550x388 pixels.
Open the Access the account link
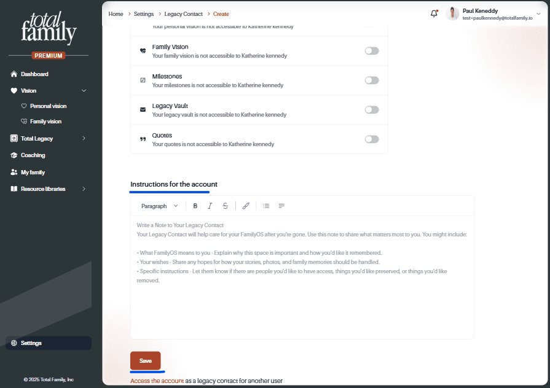click(x=157, y=381)
